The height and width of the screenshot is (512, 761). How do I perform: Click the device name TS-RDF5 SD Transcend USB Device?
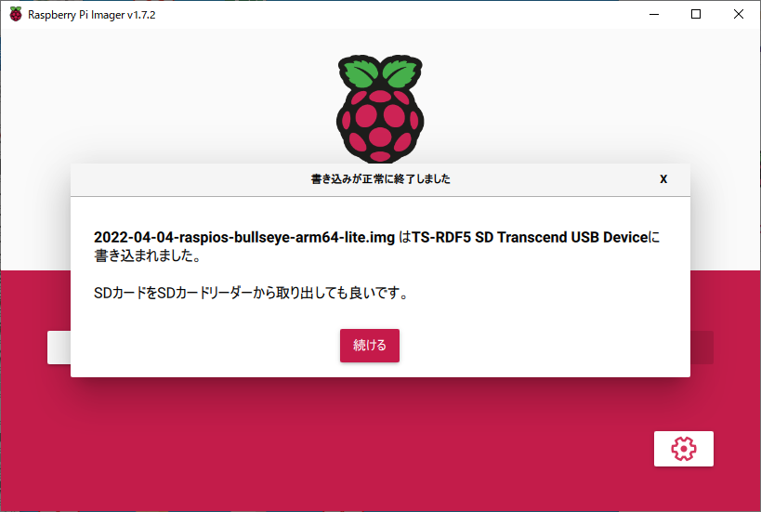531,237
